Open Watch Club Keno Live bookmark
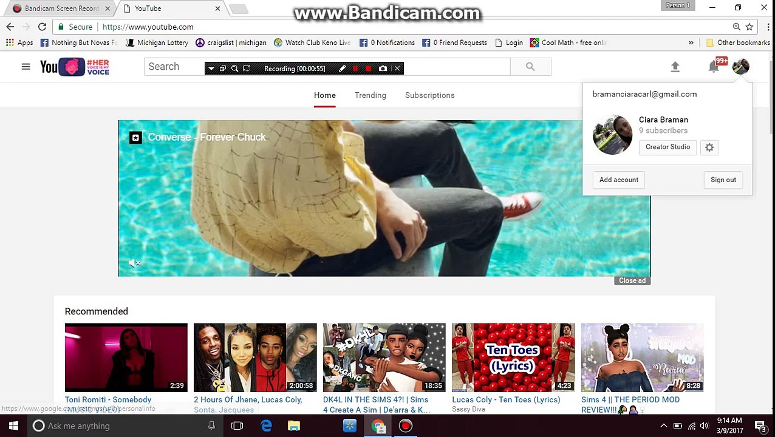Image resolution: width=775 pixels, height=437 pixels. [x=312, y=42]
